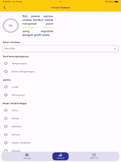Pick Kelantan as state of residence
The image size is (121, 162).
[6, 127]
